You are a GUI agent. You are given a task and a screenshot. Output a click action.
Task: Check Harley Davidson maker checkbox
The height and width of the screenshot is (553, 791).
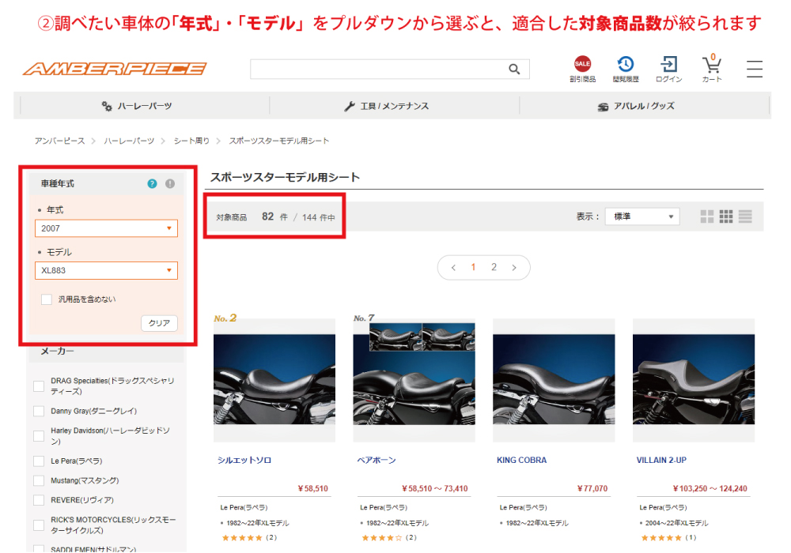click(39, 435)
